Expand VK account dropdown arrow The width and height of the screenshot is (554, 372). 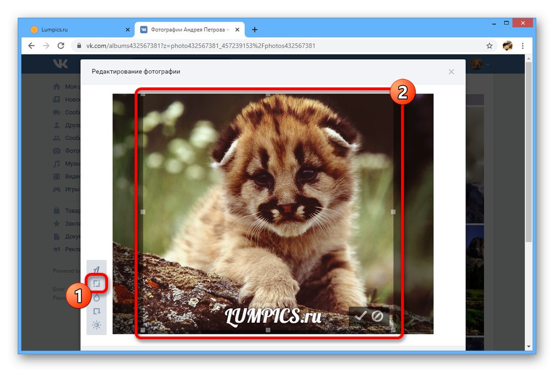point(488,64)
